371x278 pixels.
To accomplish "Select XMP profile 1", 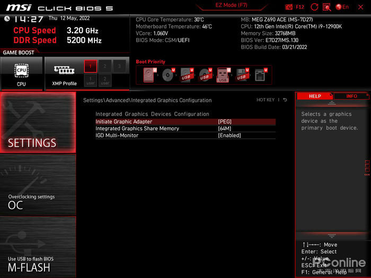I will (x=91, y=66).
